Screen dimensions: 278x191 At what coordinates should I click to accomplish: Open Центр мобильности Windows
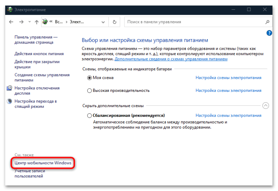pos(43,163)
